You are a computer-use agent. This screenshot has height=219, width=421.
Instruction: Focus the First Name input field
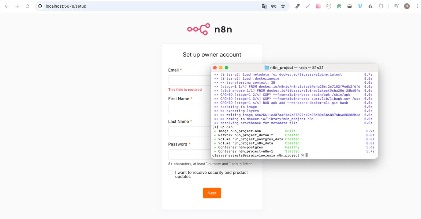click(x=190, y=109)
